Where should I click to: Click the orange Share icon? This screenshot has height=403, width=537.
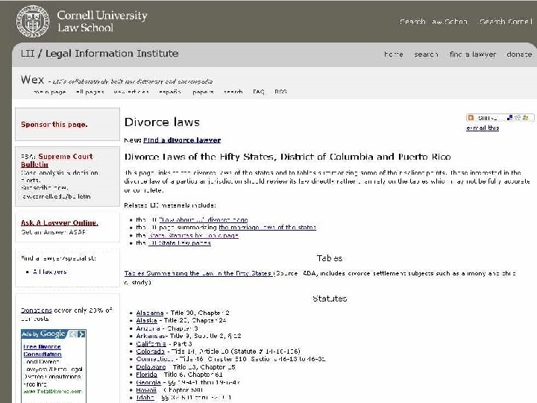pos(471,118)
